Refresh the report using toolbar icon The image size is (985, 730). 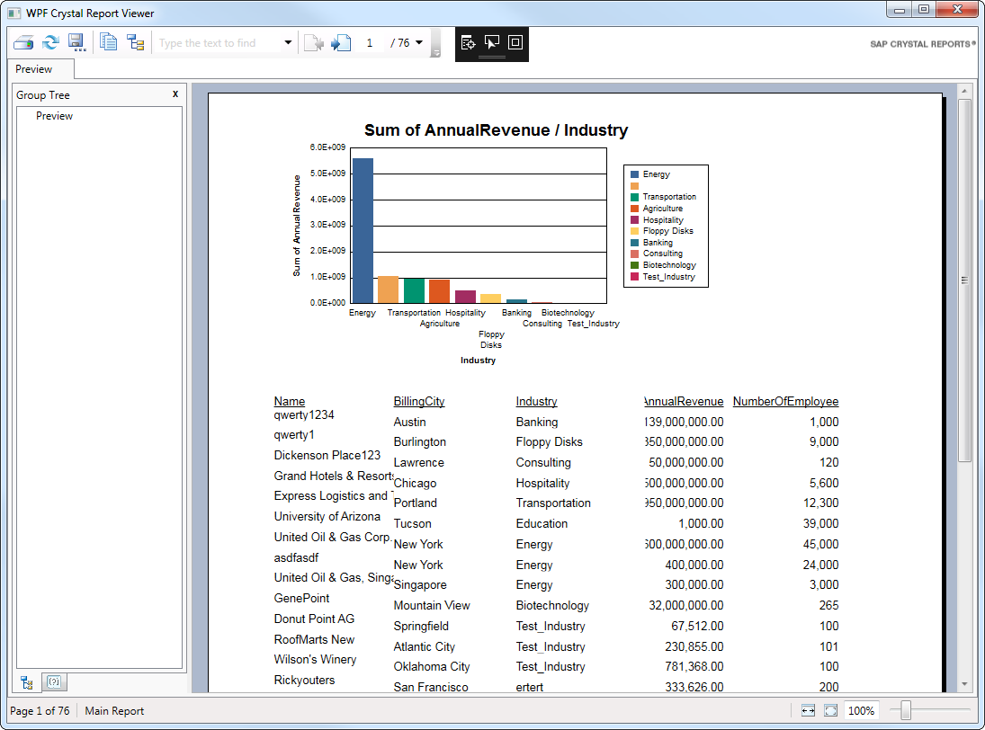click(x=50, y=43)
